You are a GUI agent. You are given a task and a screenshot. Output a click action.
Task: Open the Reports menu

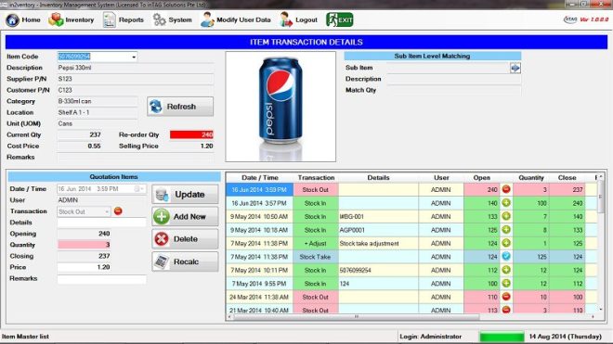[x=124, y=19]
